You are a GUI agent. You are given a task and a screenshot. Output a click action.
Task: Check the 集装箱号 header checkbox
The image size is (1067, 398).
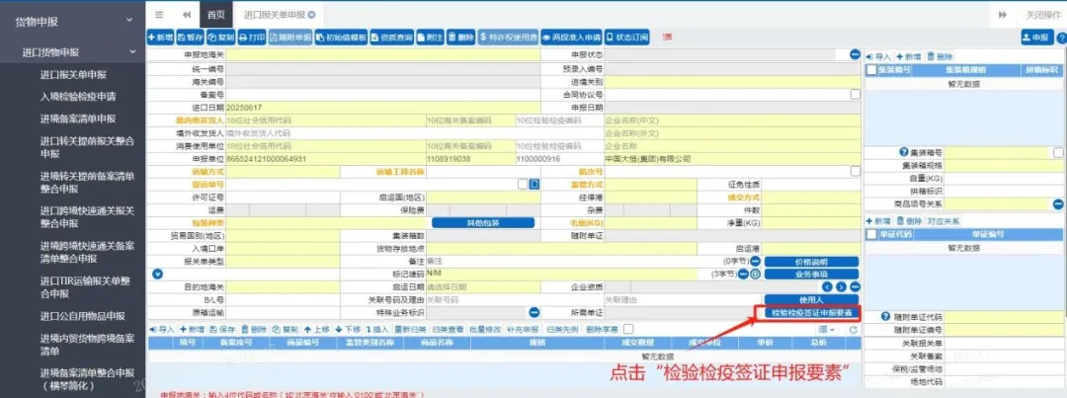(870, 70)
